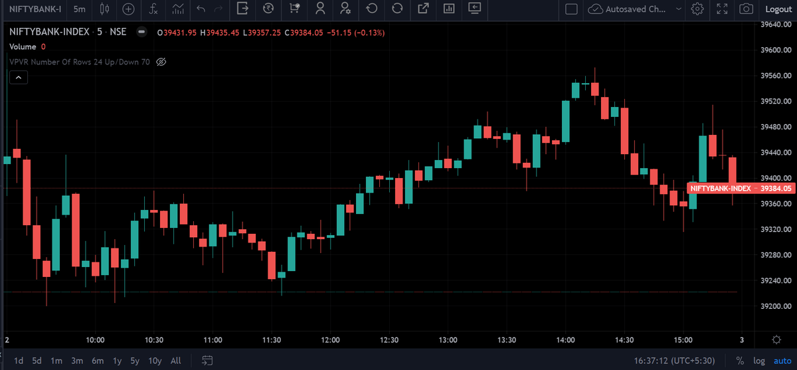Image resolution: width=797 pixels, height=370 pixels.
Task: Open the user settings icon with gear
Action: (345, 9)
